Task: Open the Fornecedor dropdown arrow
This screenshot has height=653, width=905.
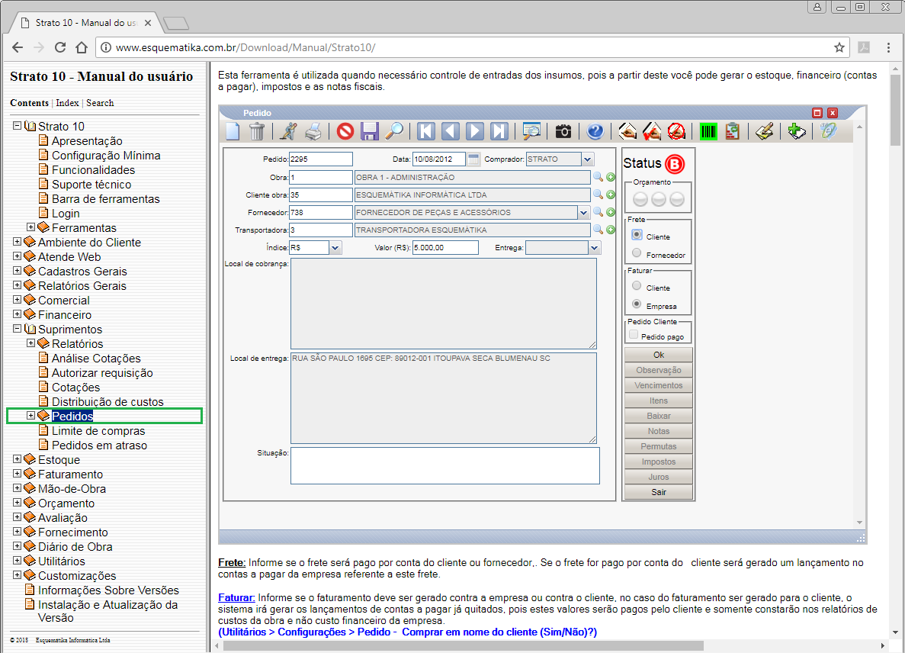Action: (x=583, y=213)
